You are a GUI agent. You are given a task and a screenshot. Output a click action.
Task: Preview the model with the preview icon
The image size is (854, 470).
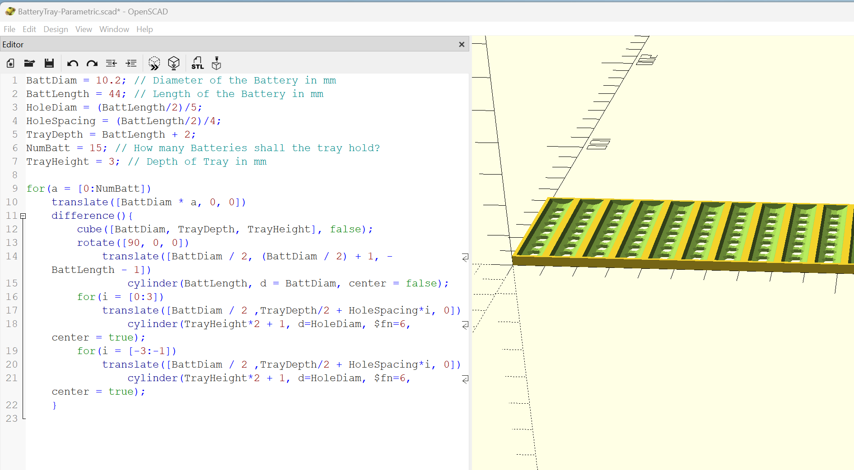154,64
